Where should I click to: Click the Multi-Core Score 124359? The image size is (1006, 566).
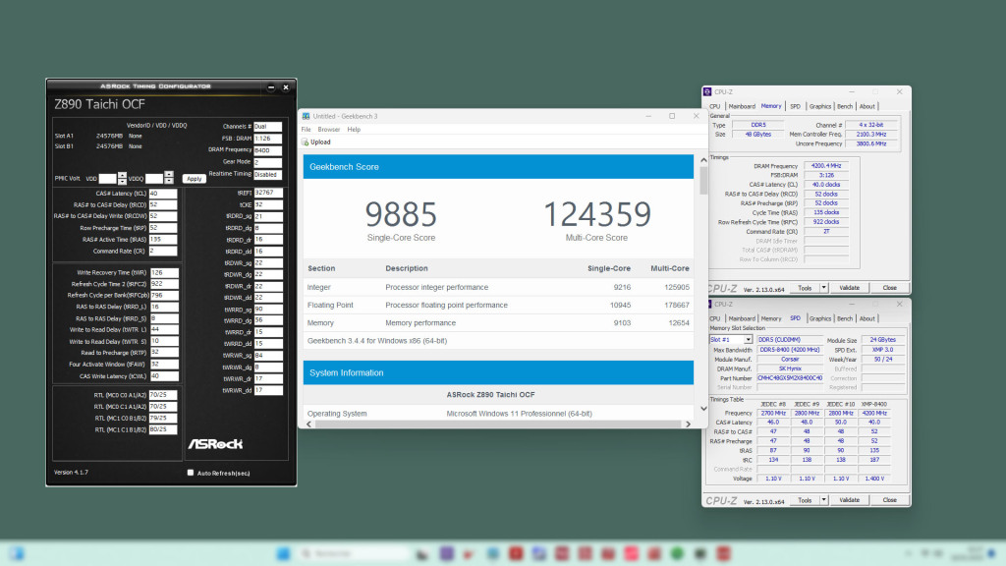pyautogui.click(x=596, y=214)
